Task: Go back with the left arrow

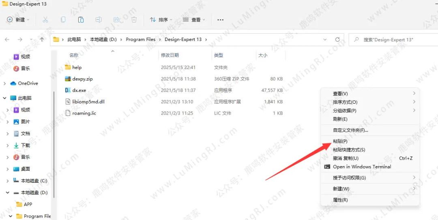Action: [x=7, y=40]
